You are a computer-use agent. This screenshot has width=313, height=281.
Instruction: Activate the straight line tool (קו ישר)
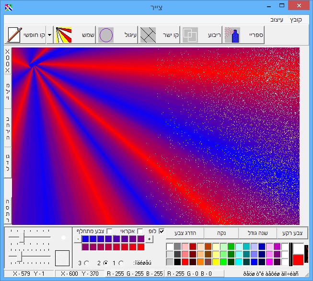pos(159,35)
